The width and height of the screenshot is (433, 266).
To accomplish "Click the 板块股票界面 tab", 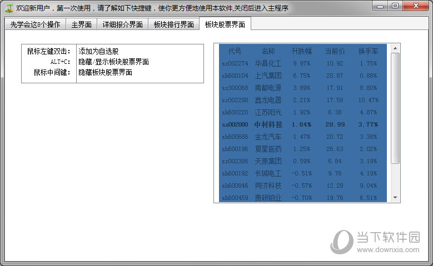I will (225, 24).
